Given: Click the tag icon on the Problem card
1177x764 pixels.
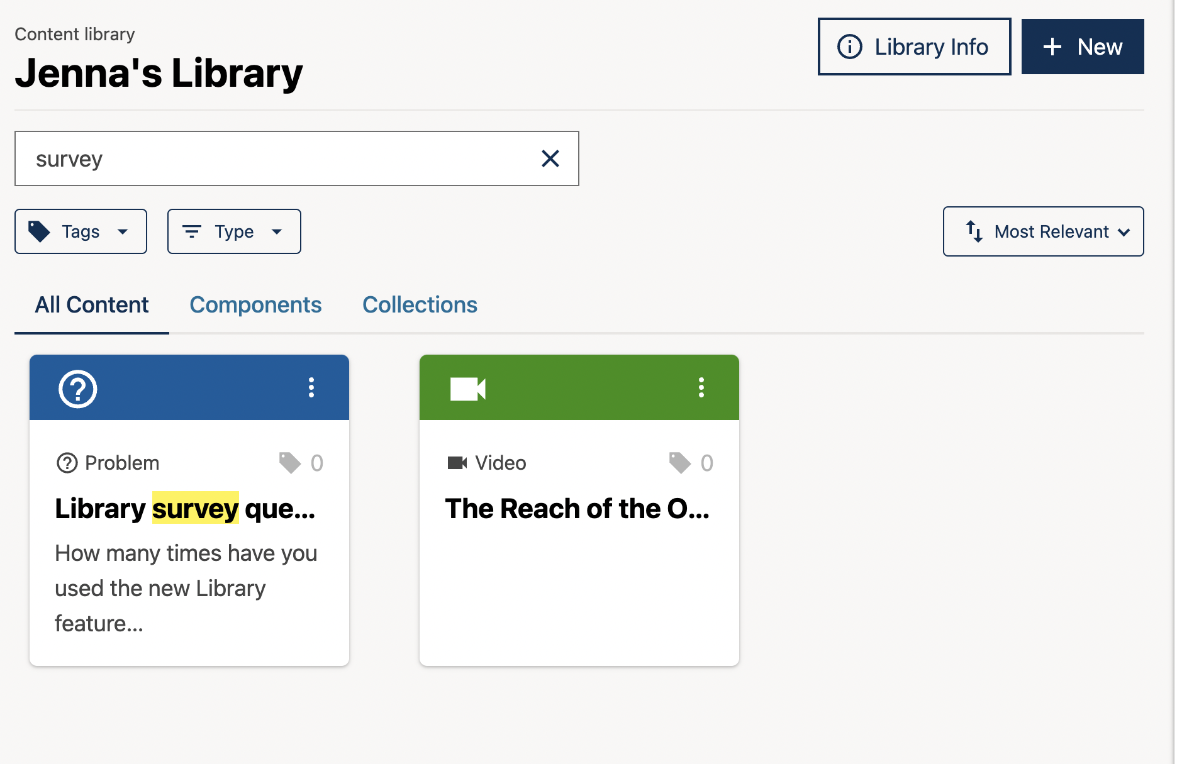Looking at the screenshot, I should (289, 463).
